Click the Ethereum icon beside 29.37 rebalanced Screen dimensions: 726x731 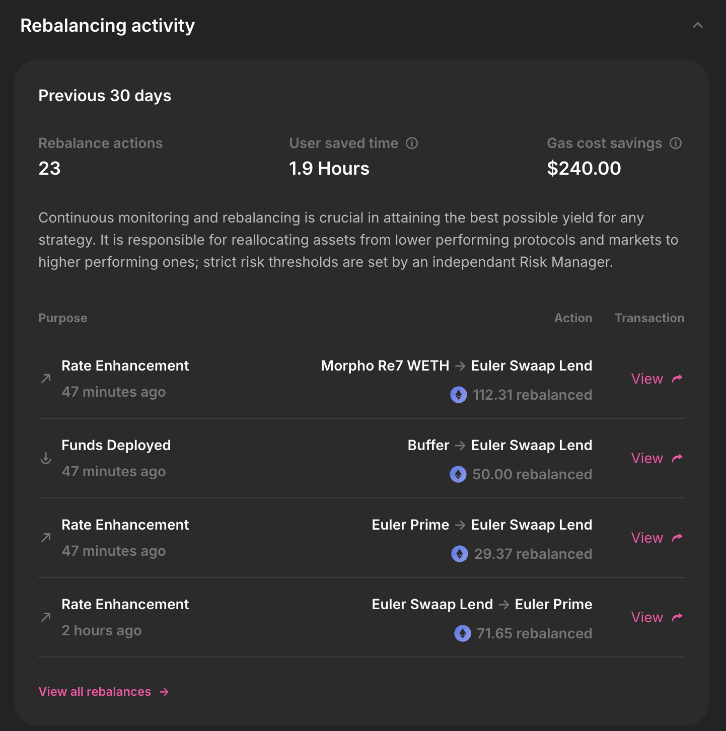[460, 554]
